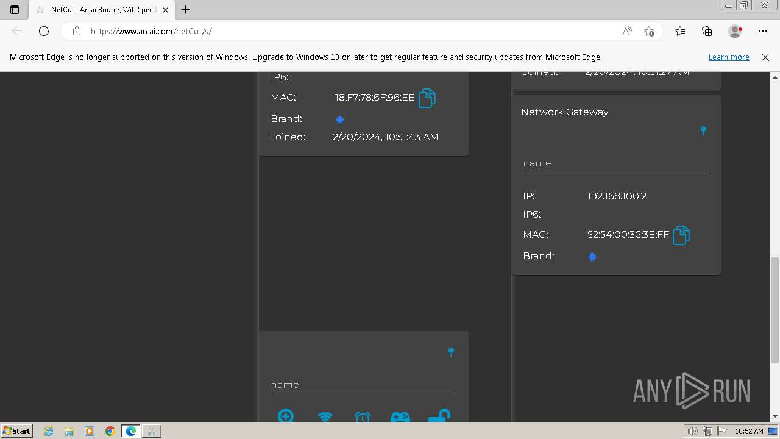Open Edge Settings and more menu
The image size is (780, 439).
click(763, 31)
